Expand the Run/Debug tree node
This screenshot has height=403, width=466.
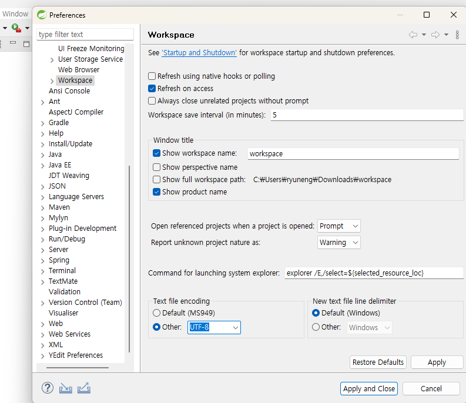(x=42, y=240)
